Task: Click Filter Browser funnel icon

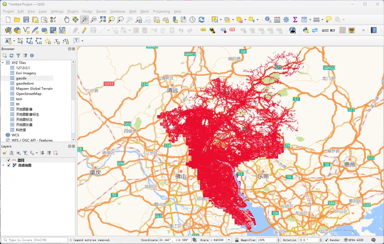Action: (x=18, y=55)
